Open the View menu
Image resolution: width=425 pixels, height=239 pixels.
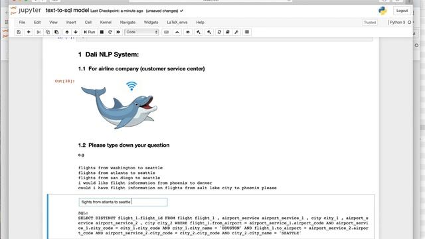(x=53, y=22)
